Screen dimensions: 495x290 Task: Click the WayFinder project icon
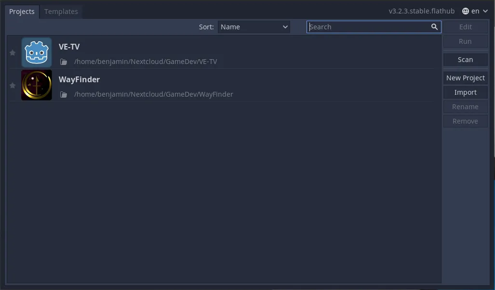pos(36,85)
